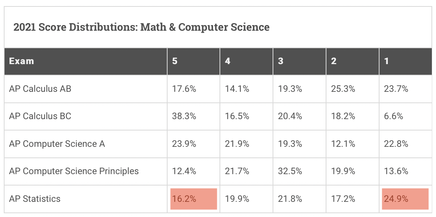Select the score 2 column header
Viewport: 436px width, 217px height.
pos(334,61)
